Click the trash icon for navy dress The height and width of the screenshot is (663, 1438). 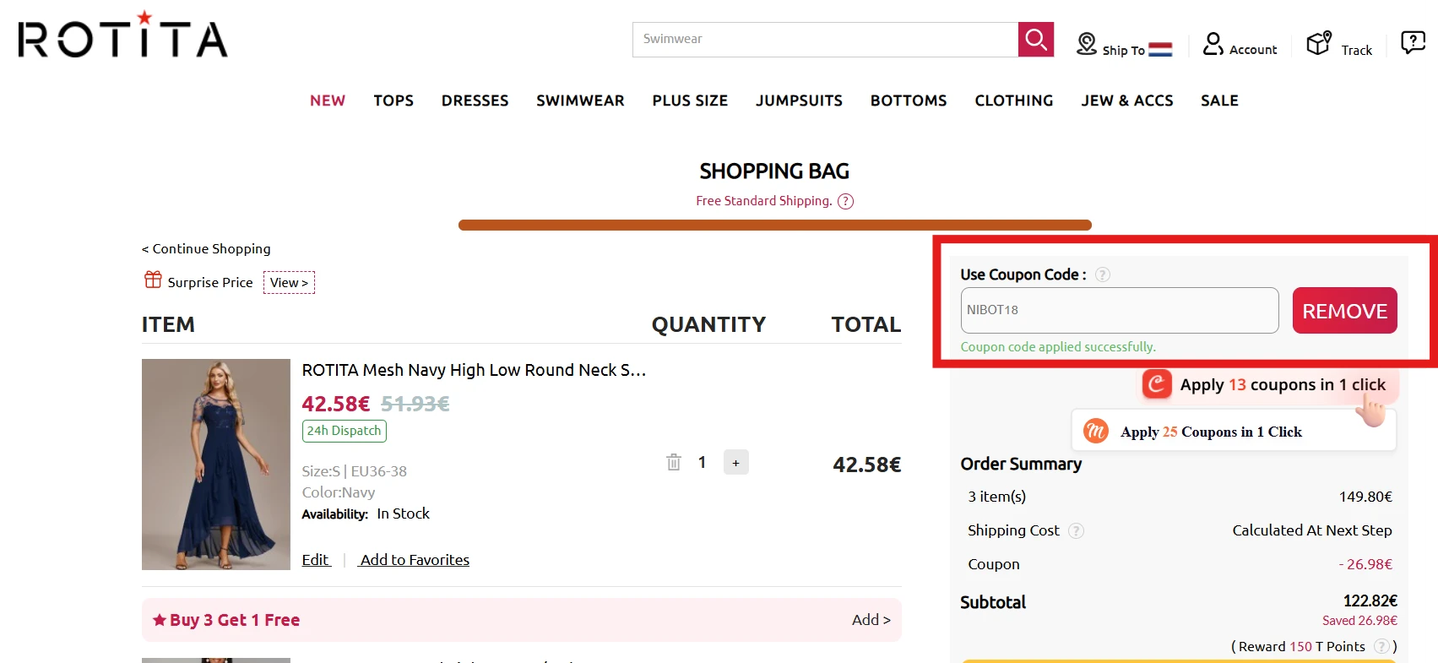[674, 462]
